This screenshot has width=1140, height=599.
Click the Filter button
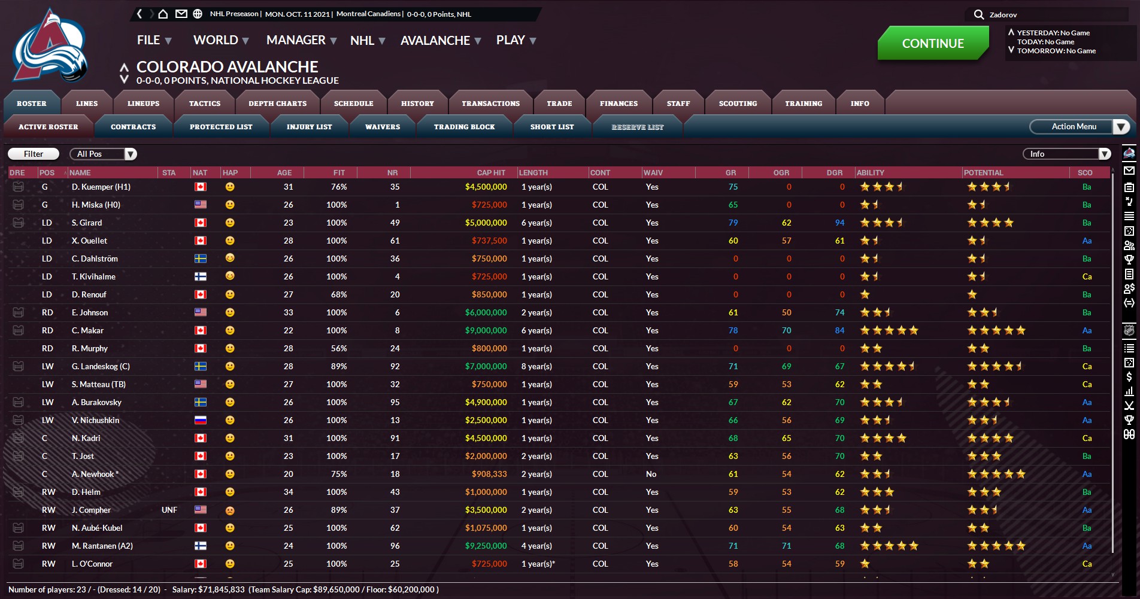[x=34, y=154]
